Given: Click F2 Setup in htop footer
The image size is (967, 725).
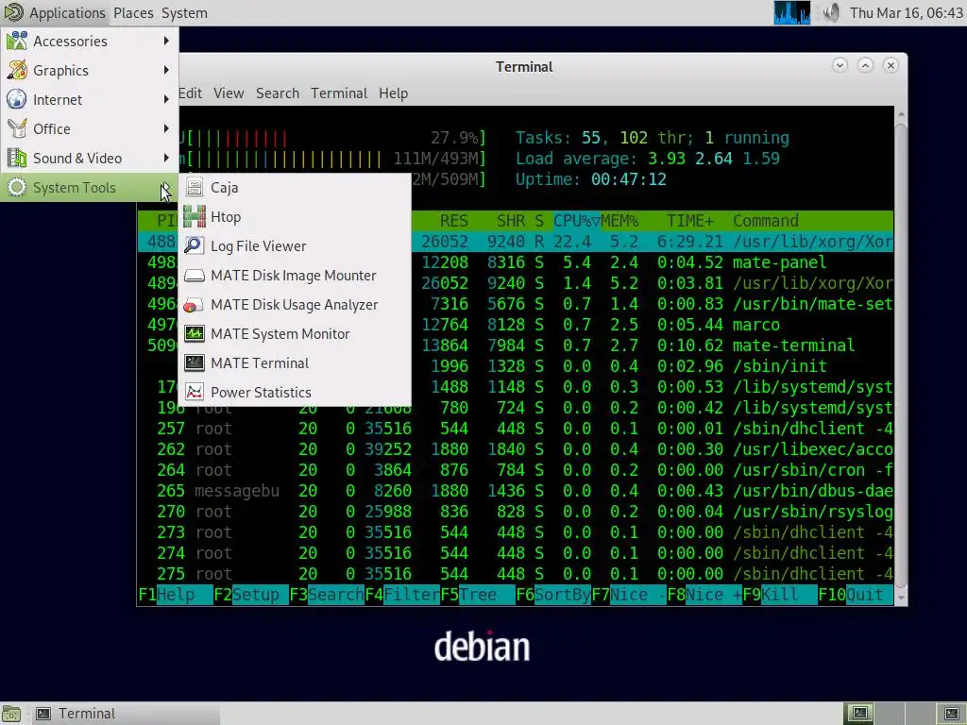Looking at the screenshot, I should click(251, 595).
